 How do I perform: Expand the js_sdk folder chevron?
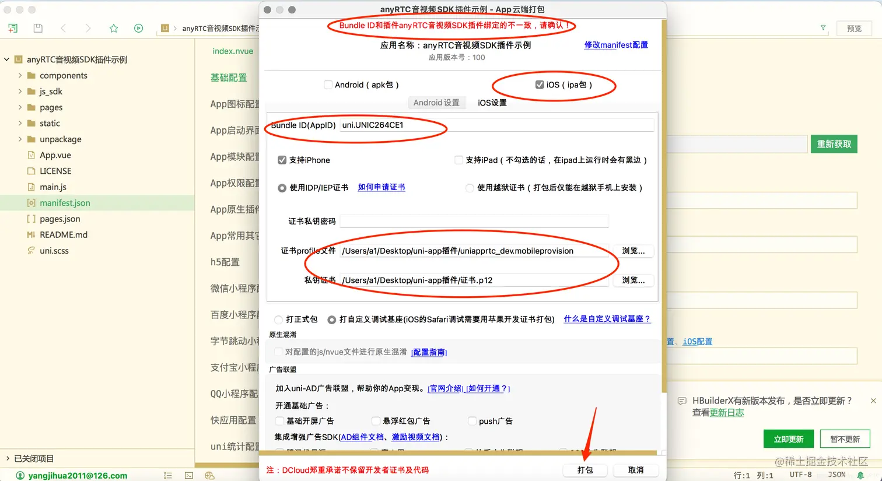click(20, 92)
